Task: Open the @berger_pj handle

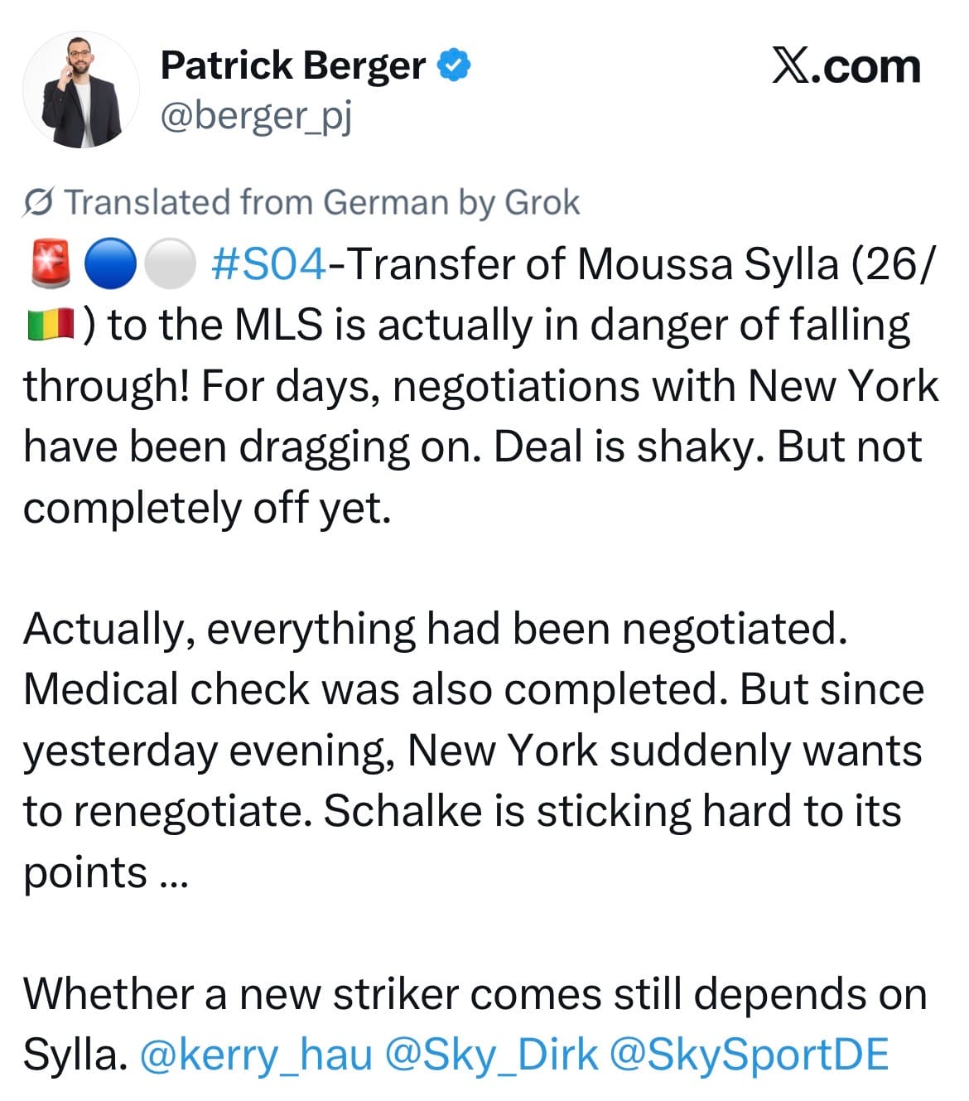Action: (256, 116)
